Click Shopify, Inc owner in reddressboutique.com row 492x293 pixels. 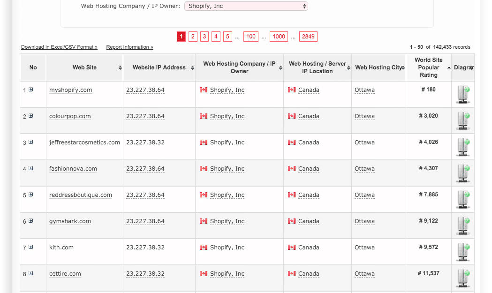(x=227, y=195)
